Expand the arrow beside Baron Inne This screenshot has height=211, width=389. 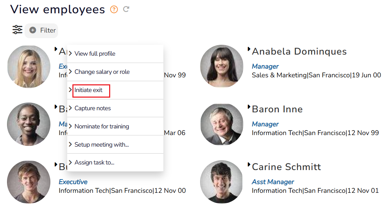click(249, 107)
